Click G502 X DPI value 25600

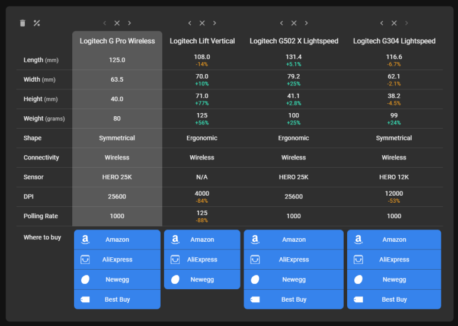(293, 197)
